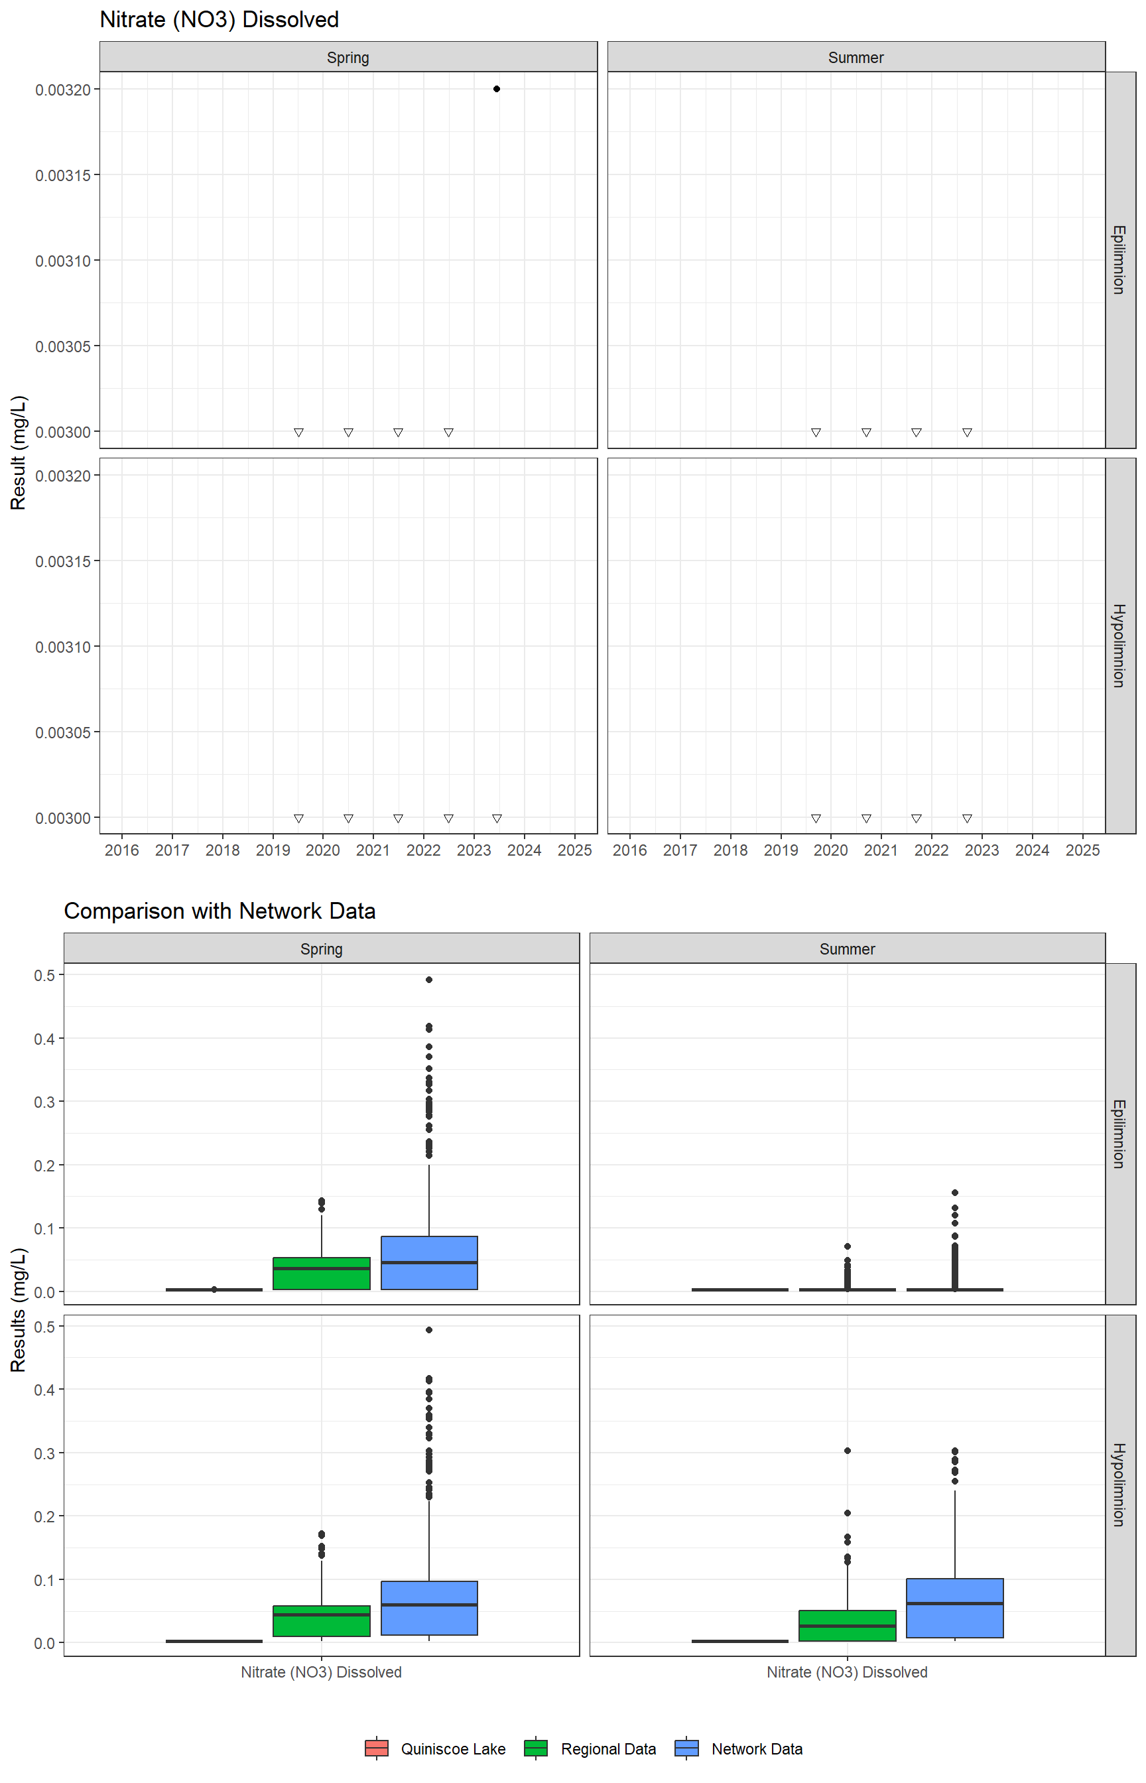This screenshot has height=1783, width=1146.
Task: Click the 'Nitrate (NO3) Dissolved' x-axis label under Spring comparison
Action: [322, 1672]
